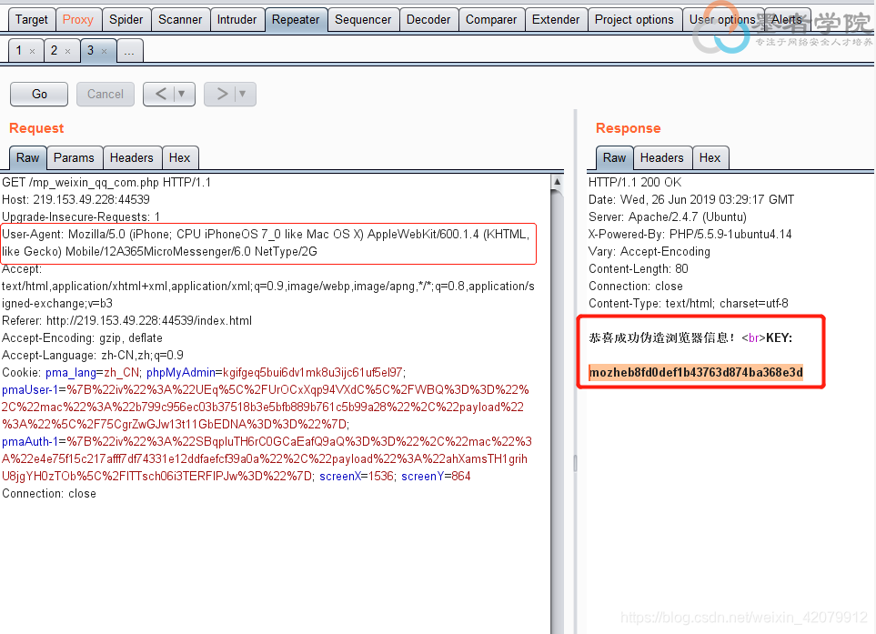Click the response Date header line
This screenshot has width=876, height=634.
(x=691, y=199)
